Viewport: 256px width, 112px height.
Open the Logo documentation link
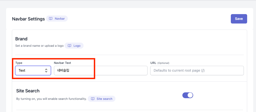coord(74,46)
